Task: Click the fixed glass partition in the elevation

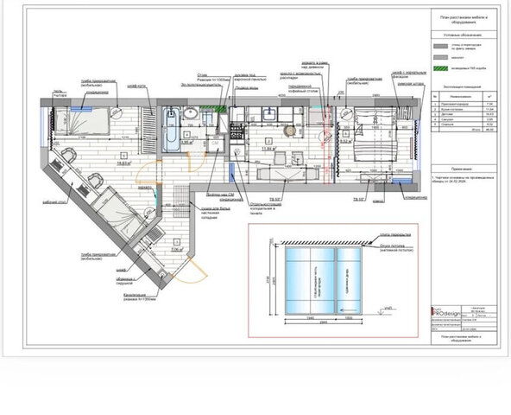Action: tap(310, 280)
